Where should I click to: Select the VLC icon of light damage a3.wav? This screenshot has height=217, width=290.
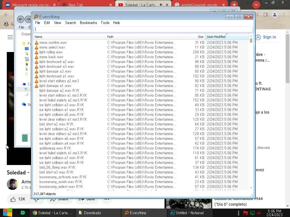(37, 71)
